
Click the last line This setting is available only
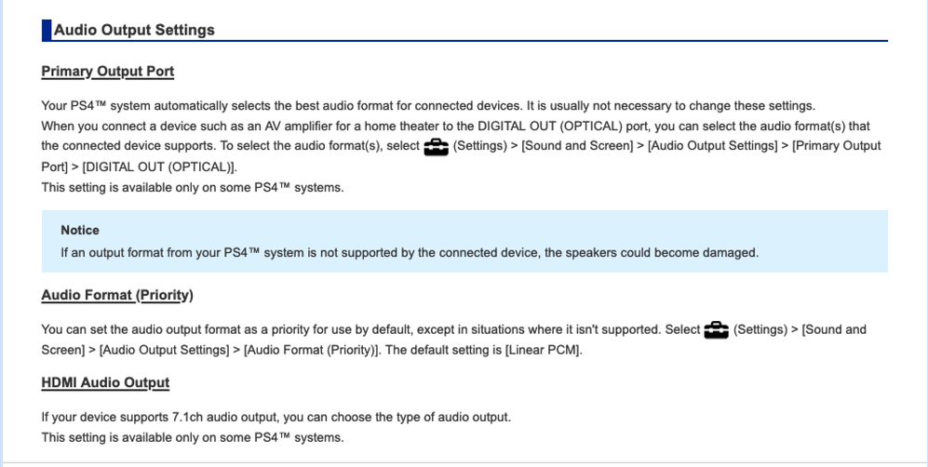click(x=192, y=437)
